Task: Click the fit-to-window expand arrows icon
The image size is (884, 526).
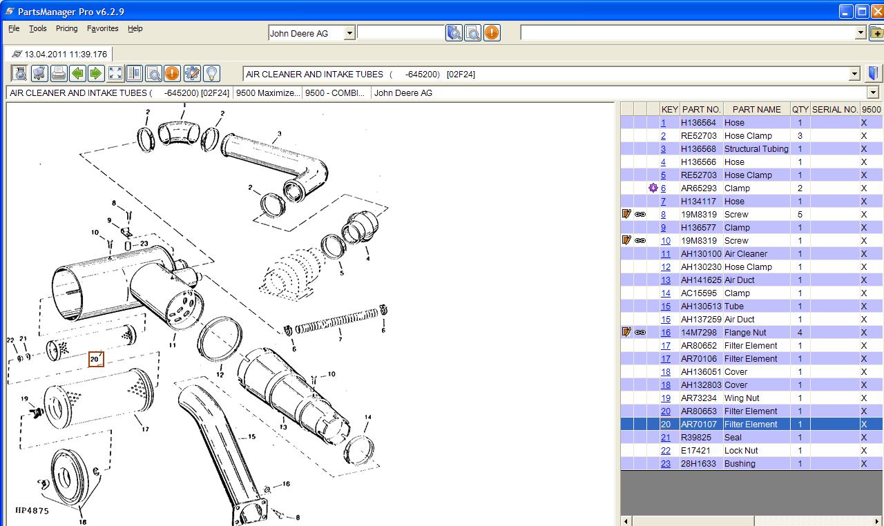Action: click(x=115, y=73)
